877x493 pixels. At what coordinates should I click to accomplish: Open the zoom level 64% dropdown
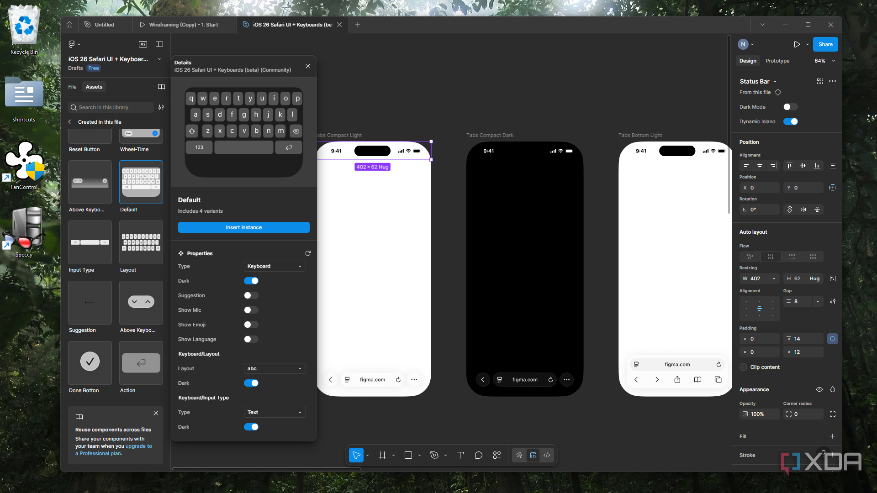[x=824, y=61]
